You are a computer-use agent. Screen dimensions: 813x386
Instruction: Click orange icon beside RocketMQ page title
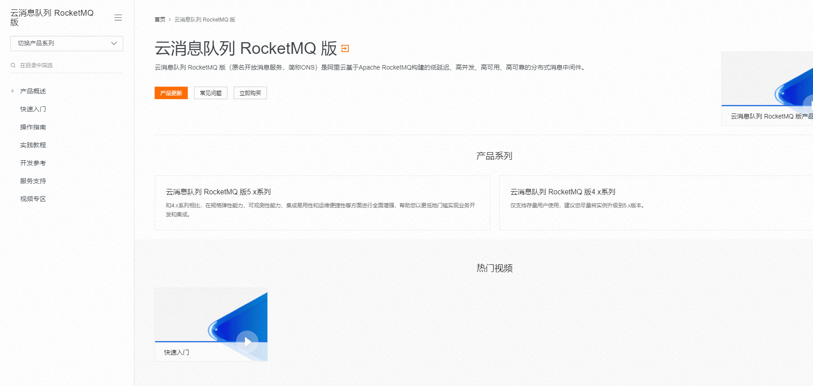point(345,48)
